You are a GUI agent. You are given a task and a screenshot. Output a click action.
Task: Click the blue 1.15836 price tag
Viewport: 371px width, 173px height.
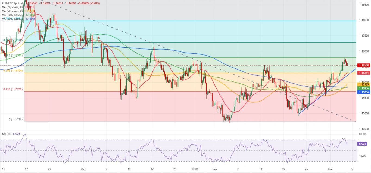coord(363,92)
